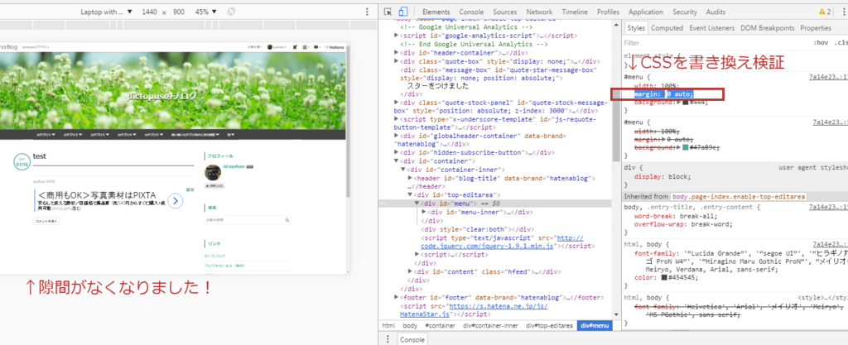
Task: Open the 45% zoom dropdown
Action: tap(206, 12)
